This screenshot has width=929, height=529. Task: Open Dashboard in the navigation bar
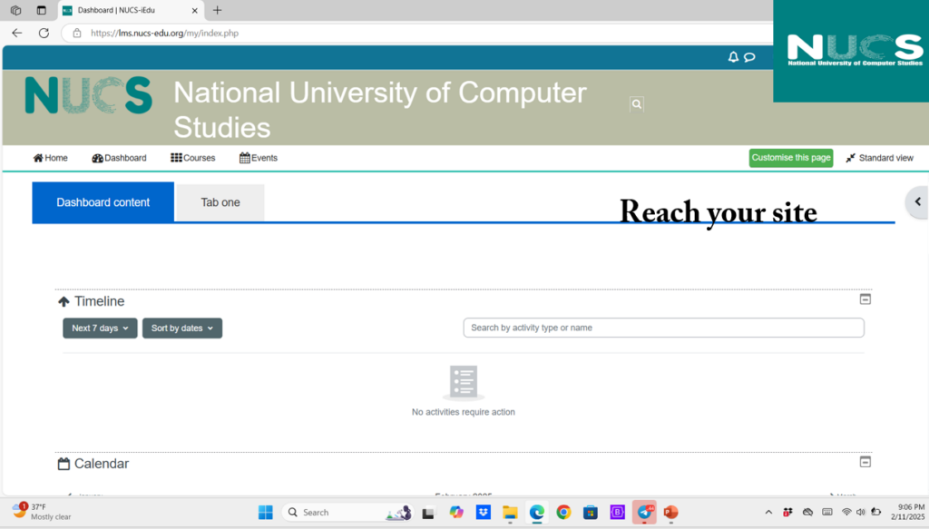119,158
